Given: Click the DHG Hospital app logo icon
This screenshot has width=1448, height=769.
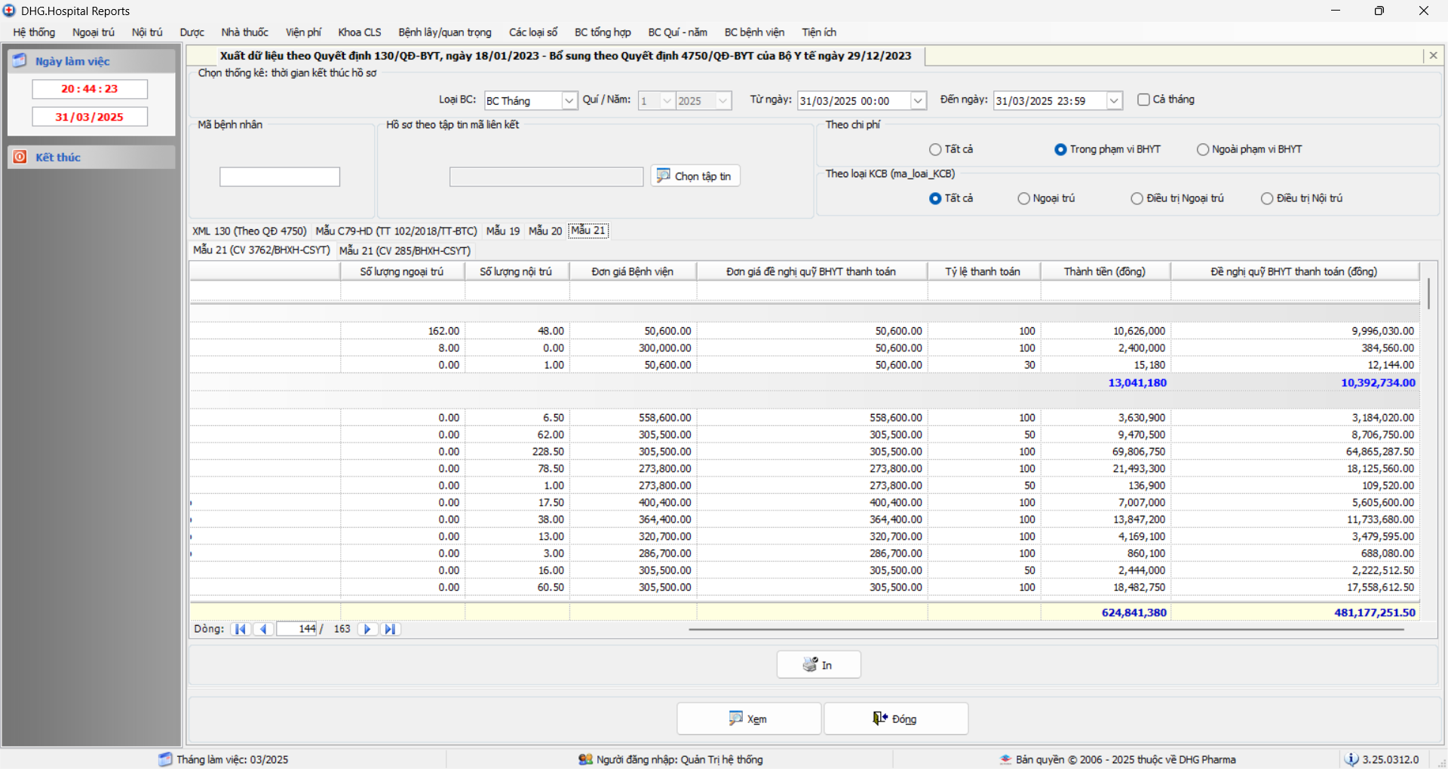Looking at the screenshot, I should (9, 11).
